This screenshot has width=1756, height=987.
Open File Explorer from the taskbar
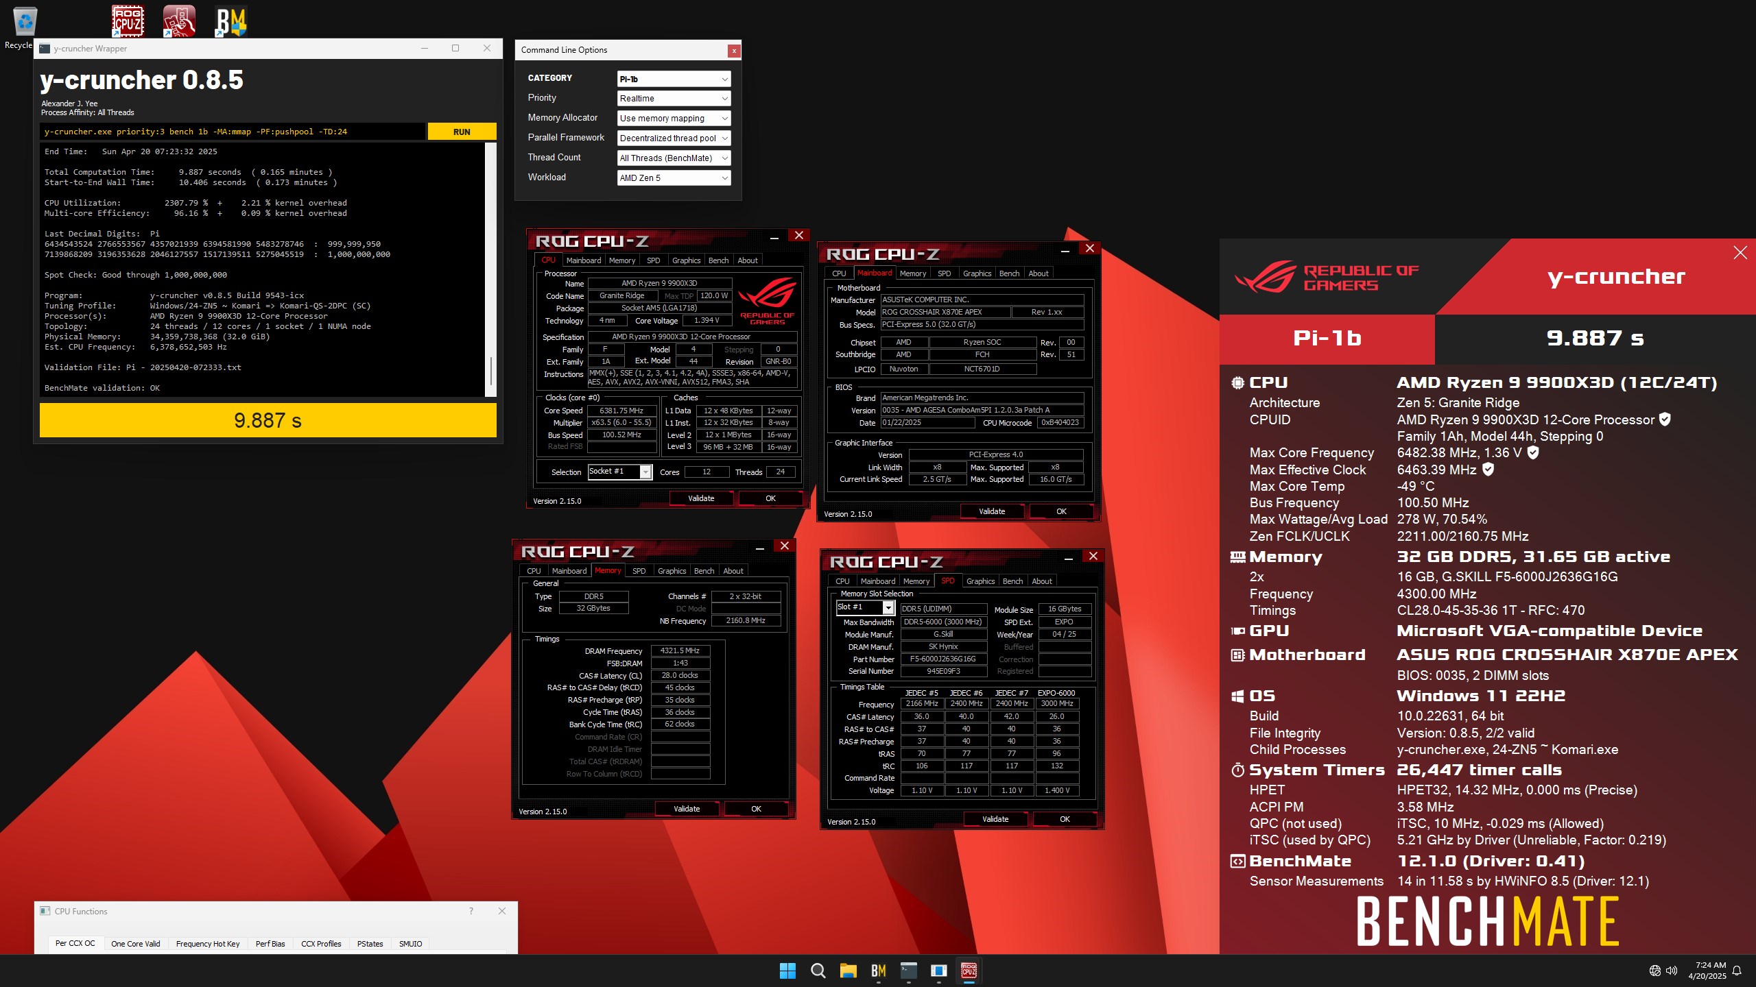tap(849, 971)
